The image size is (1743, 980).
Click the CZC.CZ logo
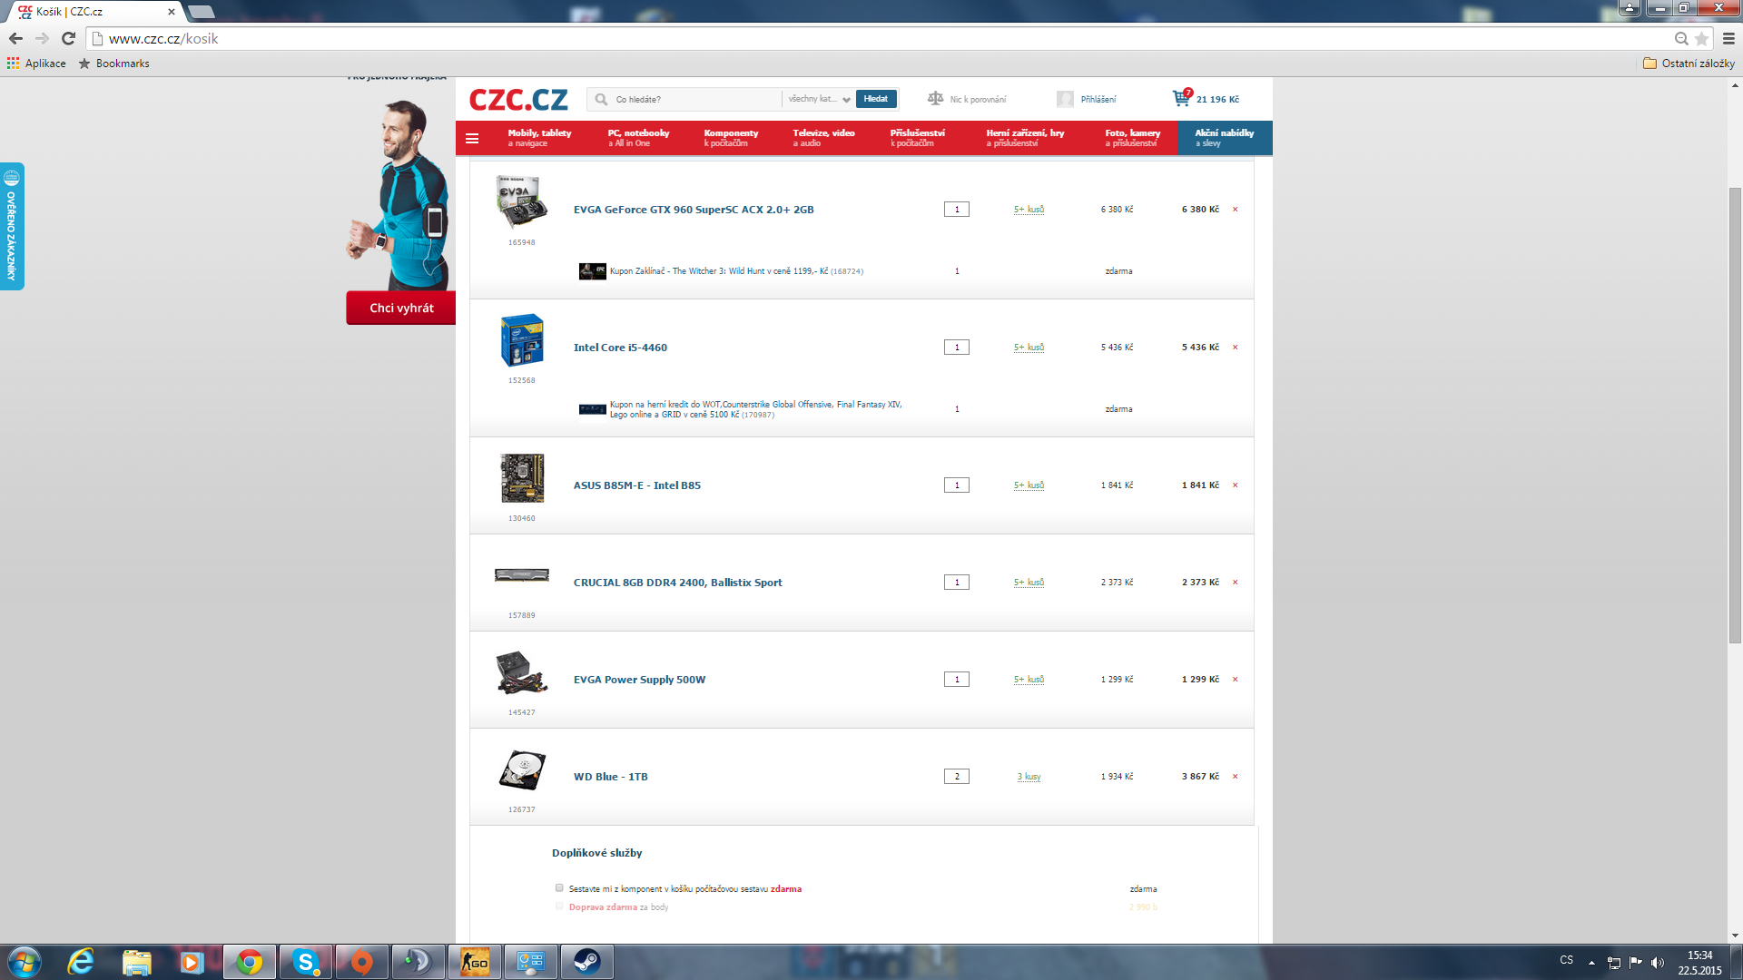[x=518, y=99]
